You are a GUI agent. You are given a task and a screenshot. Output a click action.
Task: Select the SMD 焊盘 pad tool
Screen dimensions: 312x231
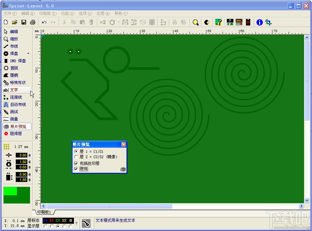(x=15, y=61)
